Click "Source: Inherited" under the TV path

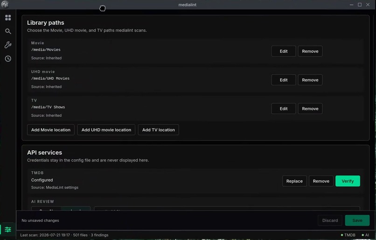pos(46,115)
